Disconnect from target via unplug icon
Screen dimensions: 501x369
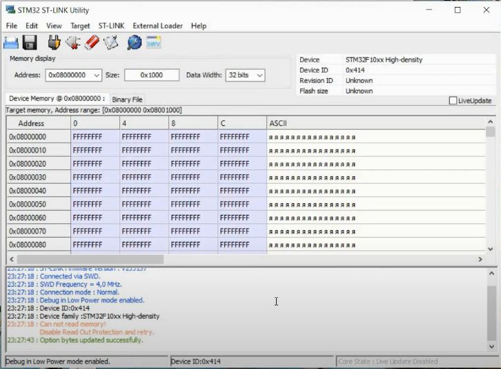click(x=73, y=43)
